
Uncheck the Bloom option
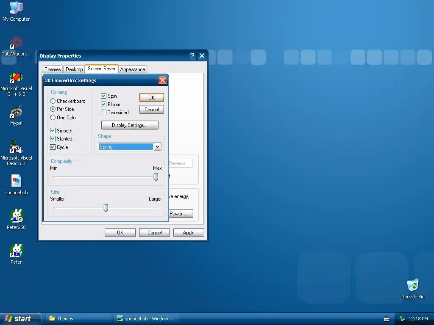coord(103,104)
